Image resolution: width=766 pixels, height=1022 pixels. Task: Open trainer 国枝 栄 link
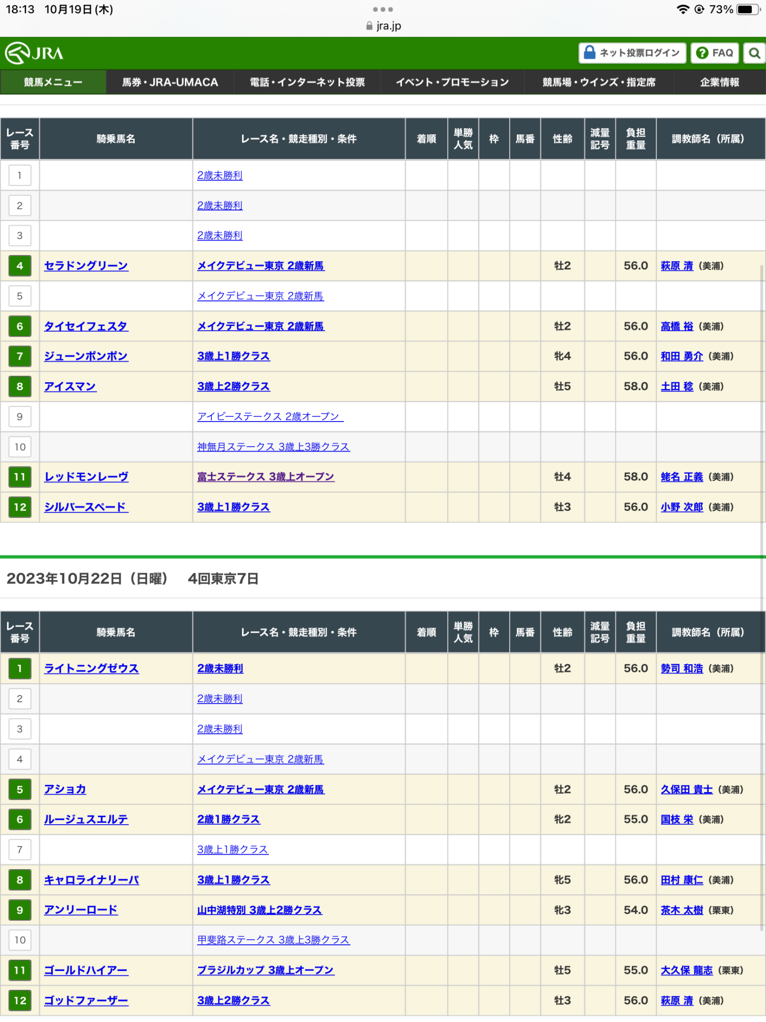click(677, 819)
